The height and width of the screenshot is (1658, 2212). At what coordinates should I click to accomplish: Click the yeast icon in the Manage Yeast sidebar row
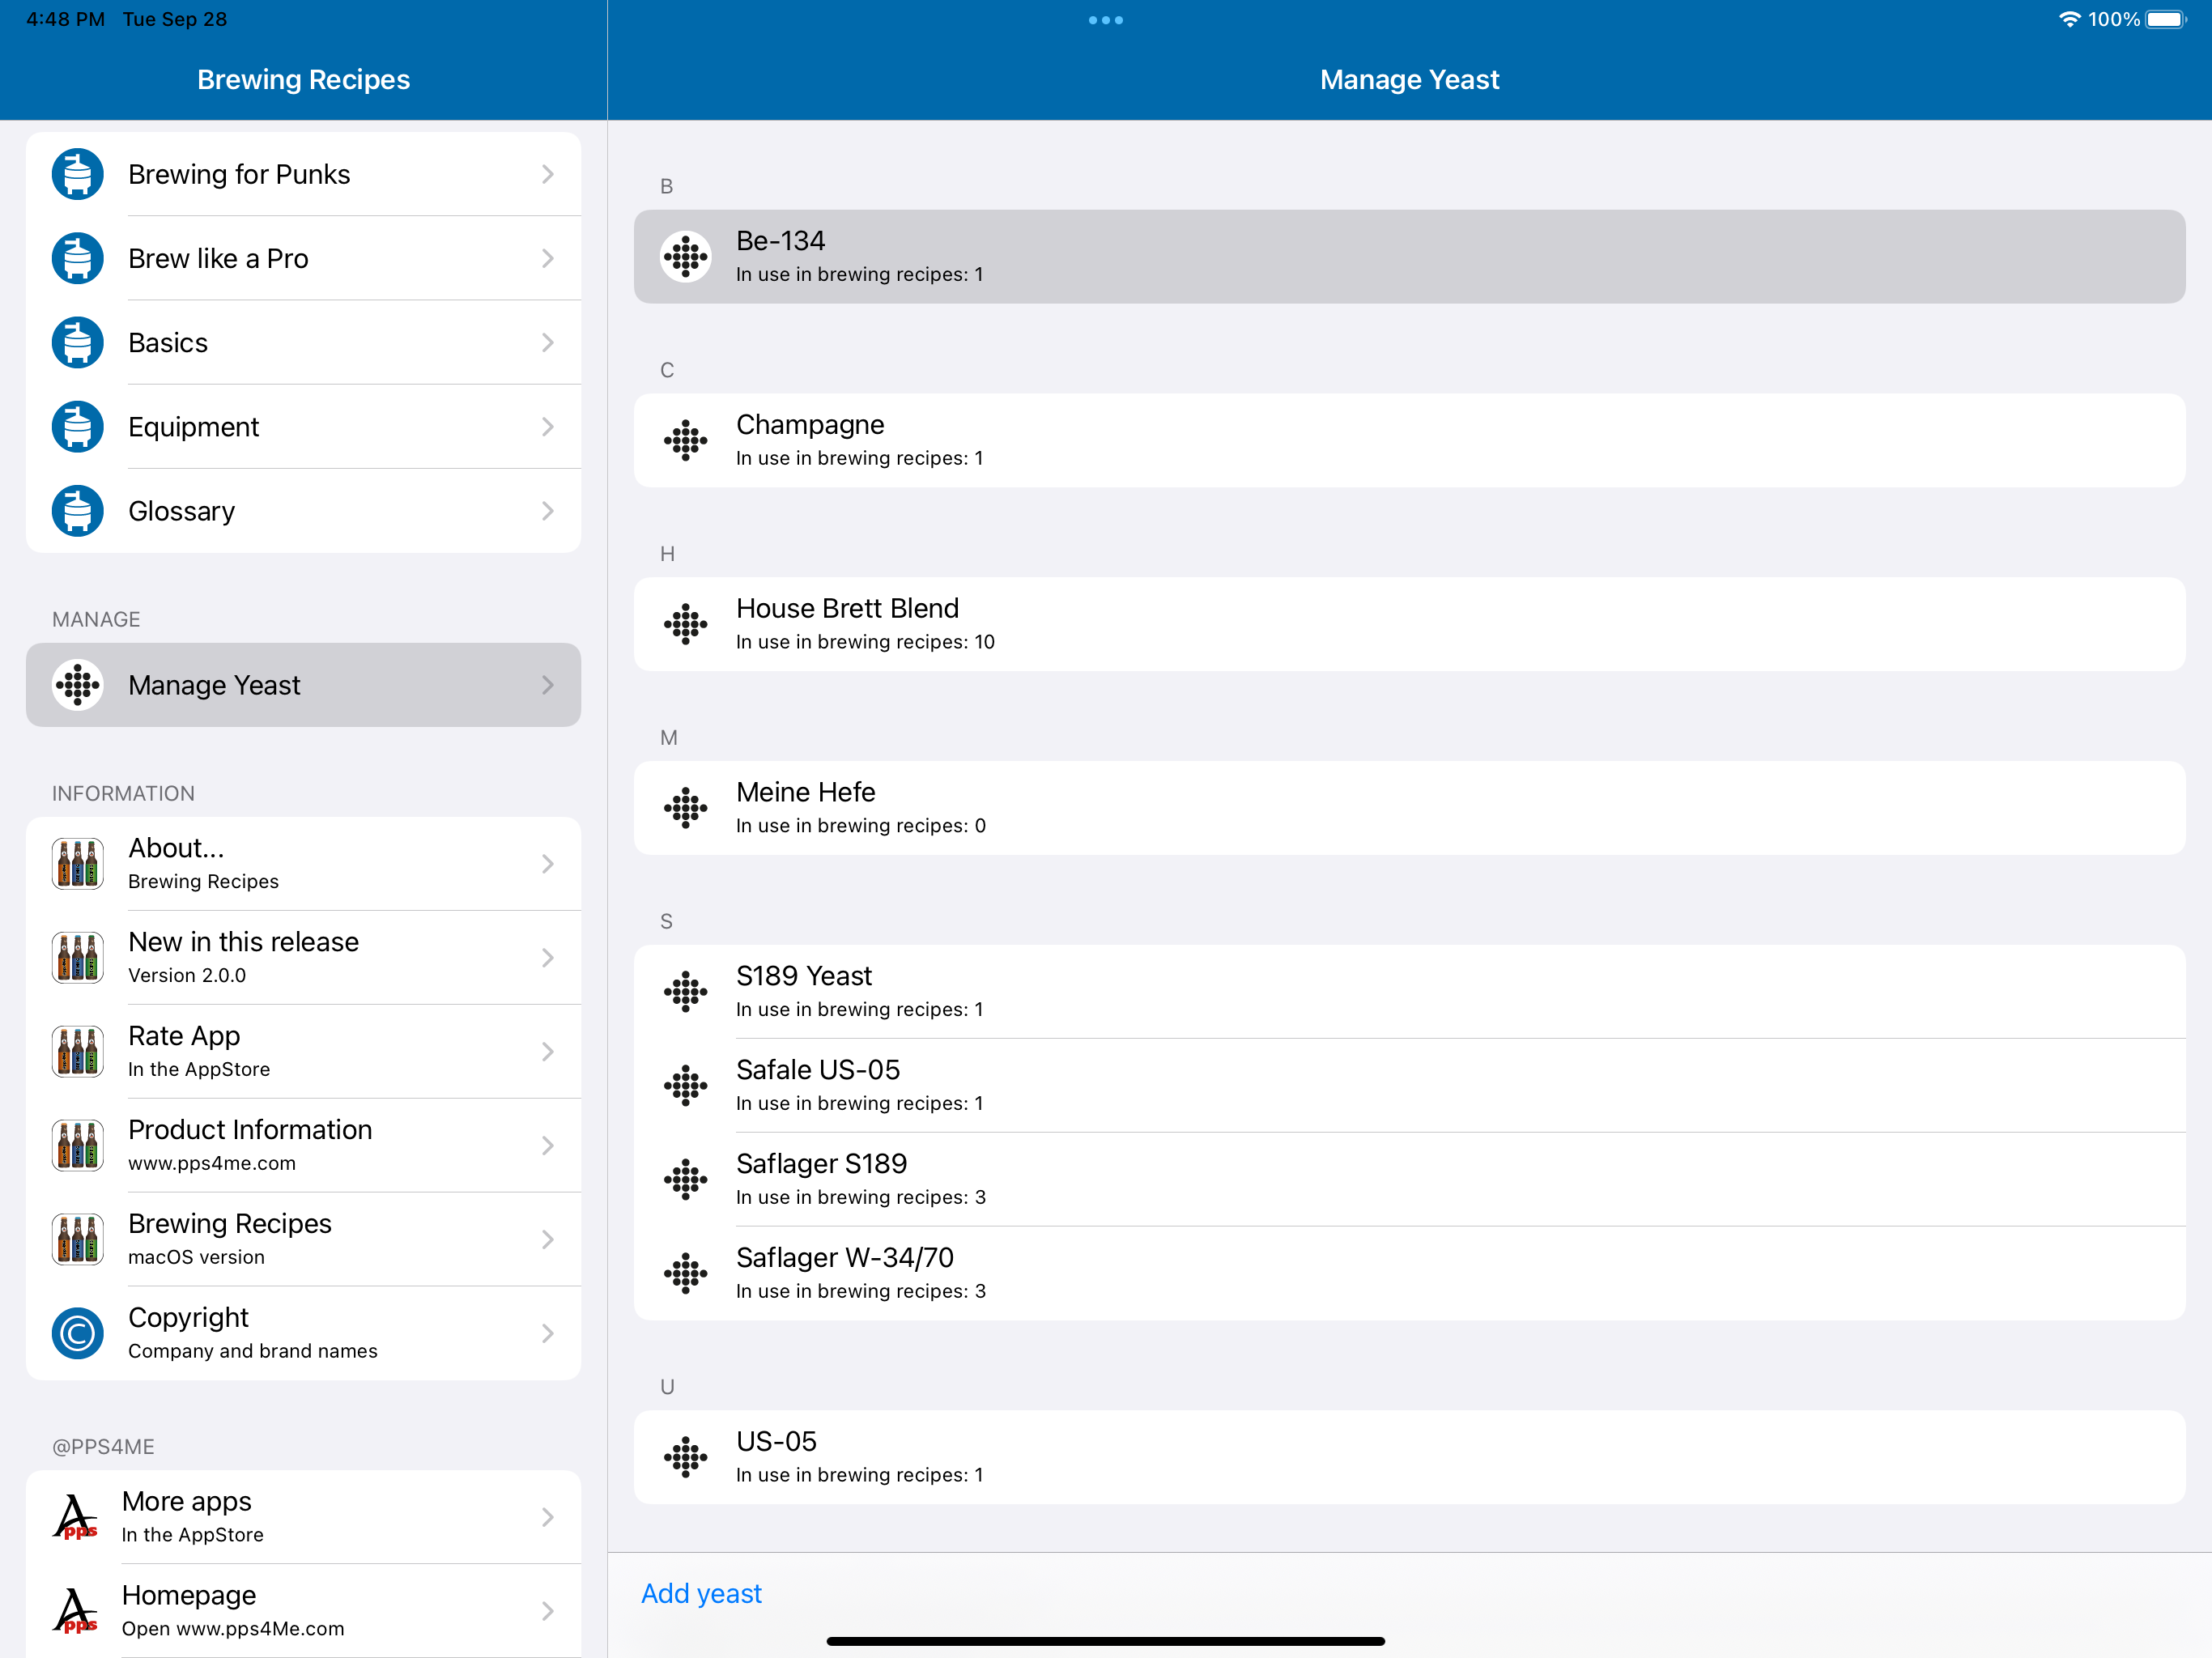(x=77, y=685)
